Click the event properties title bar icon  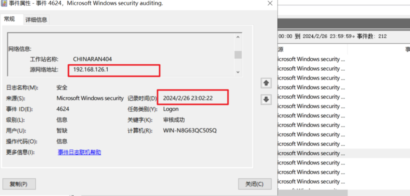tap(4, 3)
